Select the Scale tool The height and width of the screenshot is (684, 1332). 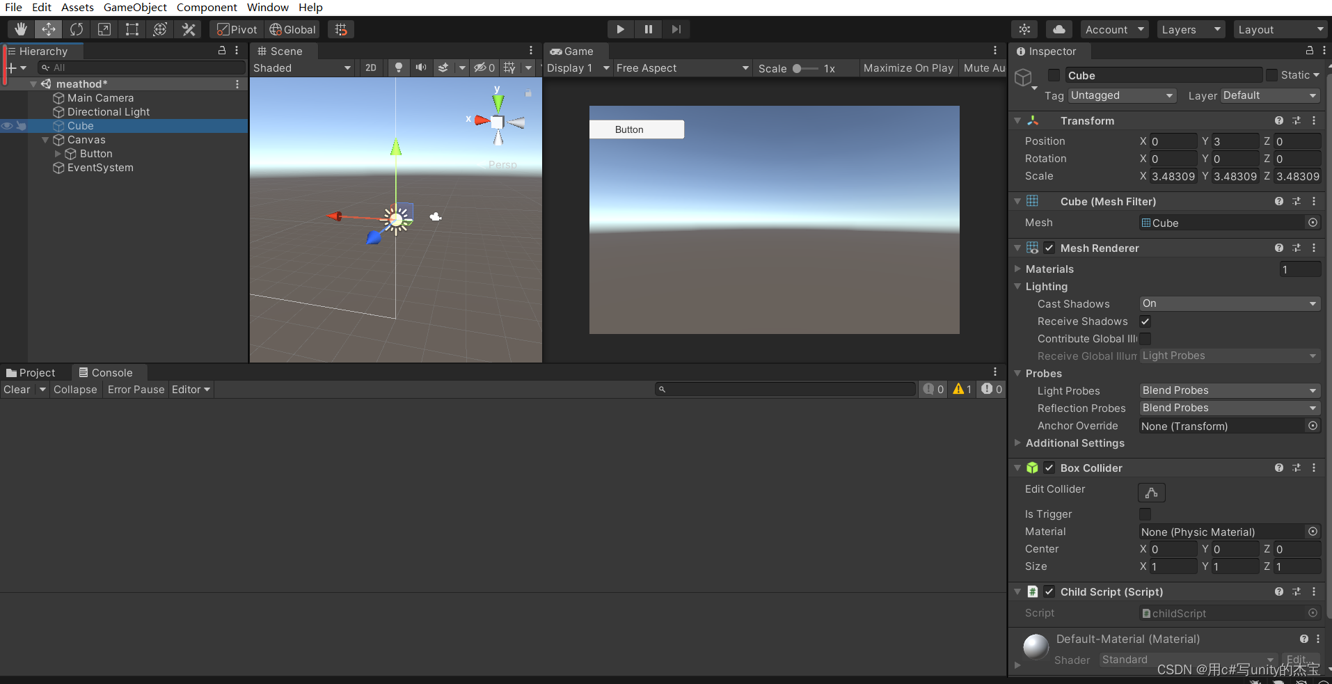click(104, 29)
